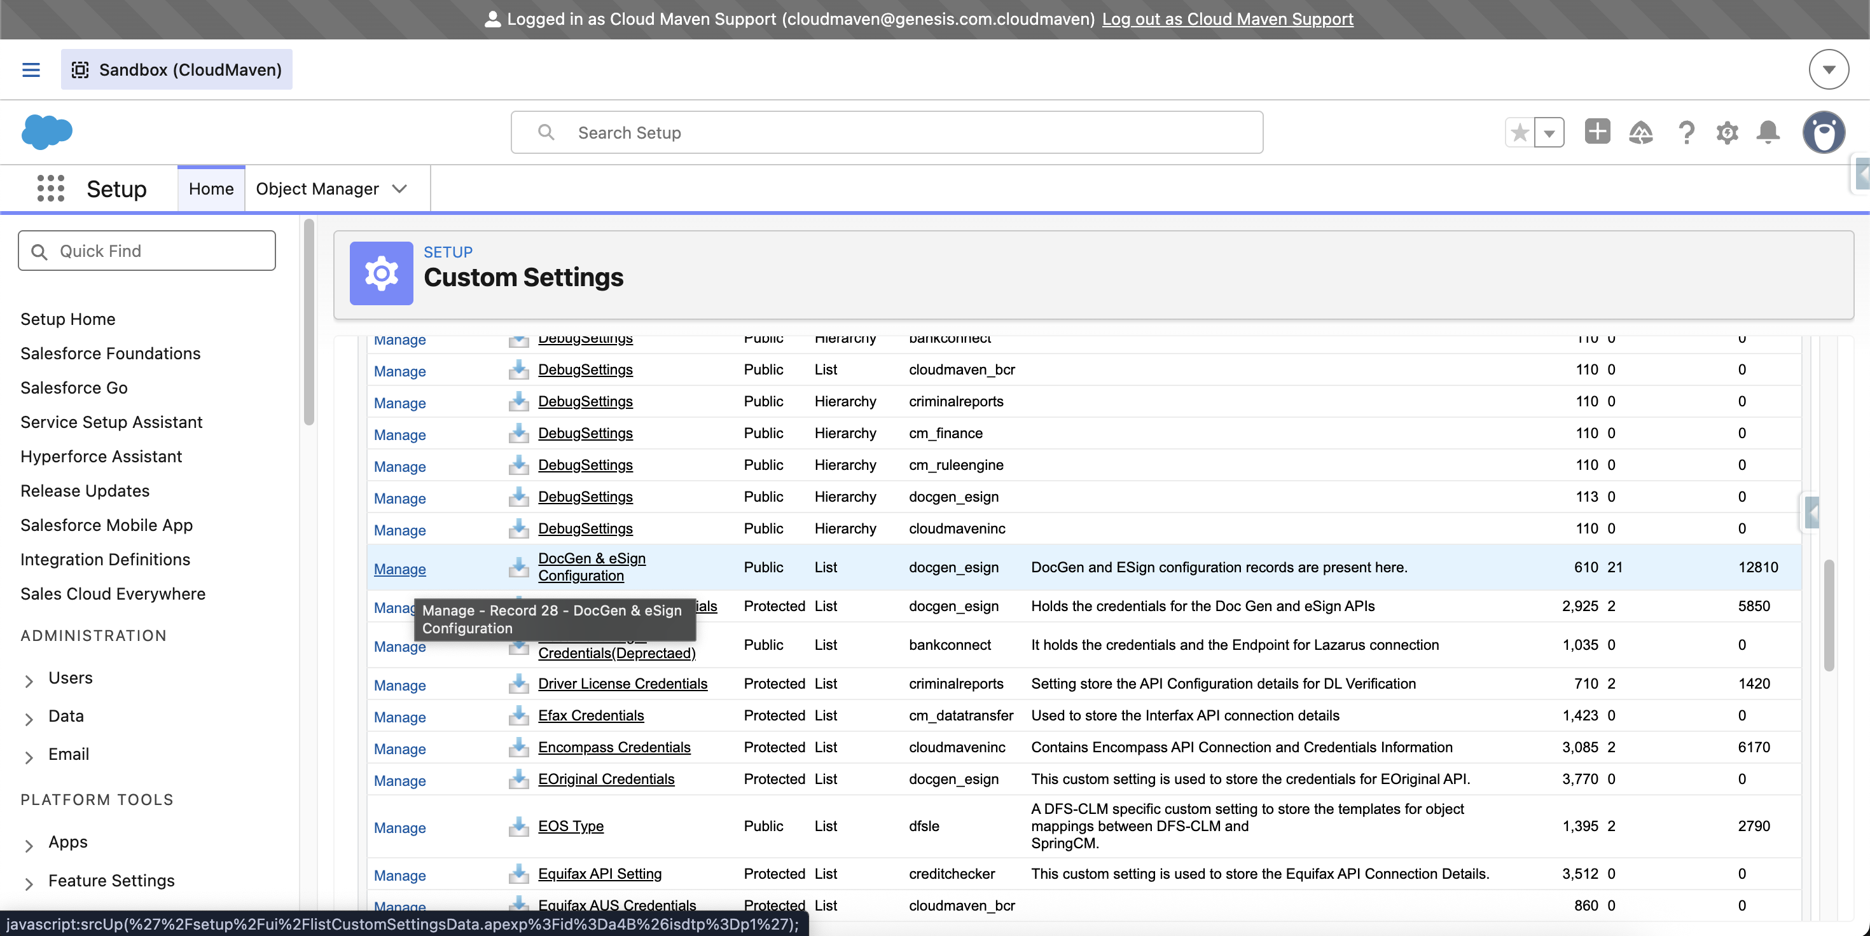This screenshot has width=1870, height=936.
Task: Click the Sandbox (CloudMaven) badge
Action: (176, 70)
